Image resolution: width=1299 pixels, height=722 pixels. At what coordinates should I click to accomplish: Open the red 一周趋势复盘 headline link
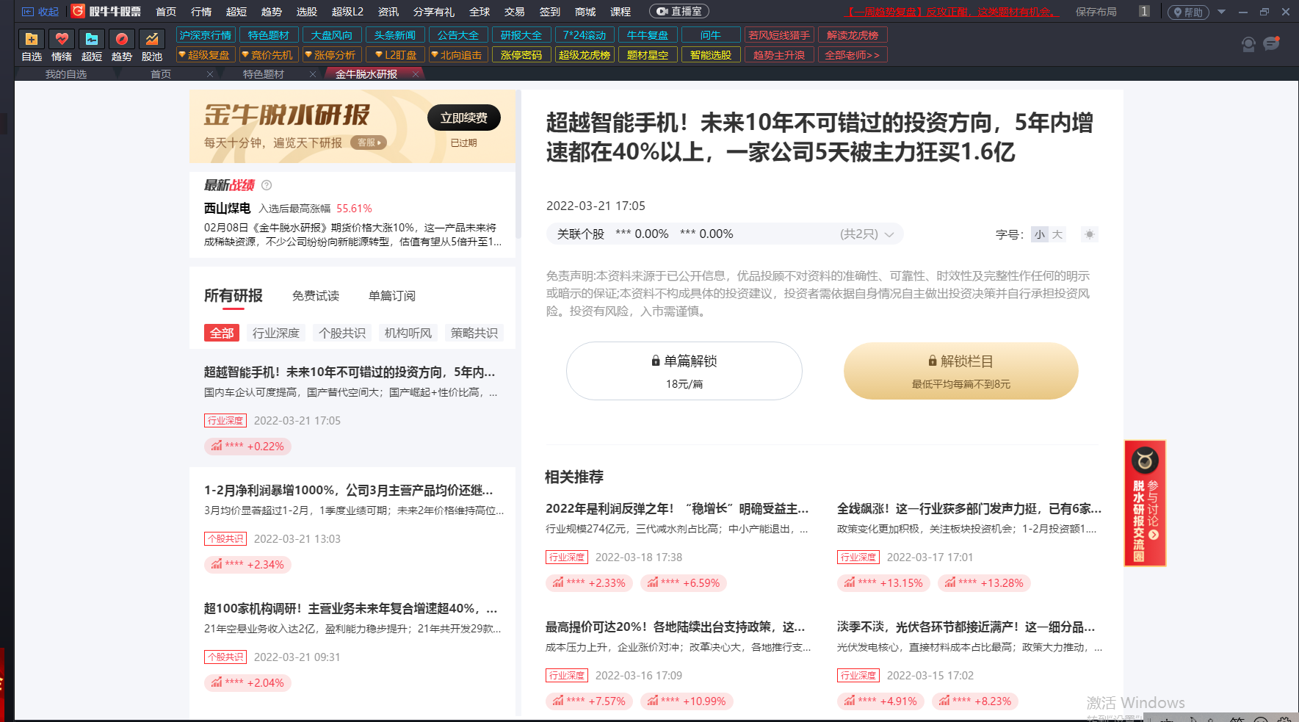[x=953, y=12]
